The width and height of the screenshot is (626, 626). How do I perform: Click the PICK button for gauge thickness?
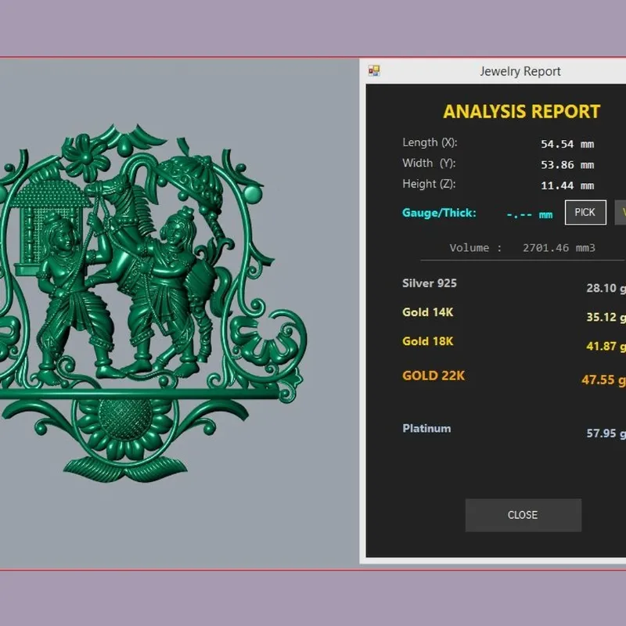pyautogui.click(x=585, y=212)
